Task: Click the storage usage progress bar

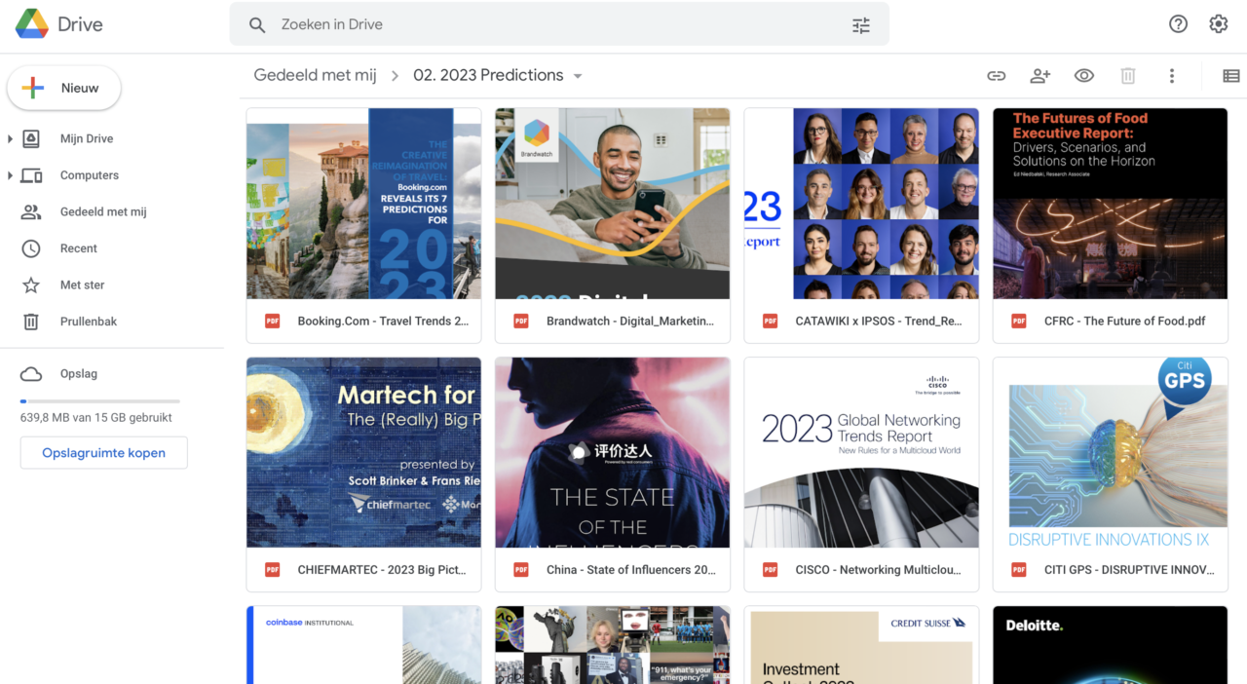Action: point(99,400)
